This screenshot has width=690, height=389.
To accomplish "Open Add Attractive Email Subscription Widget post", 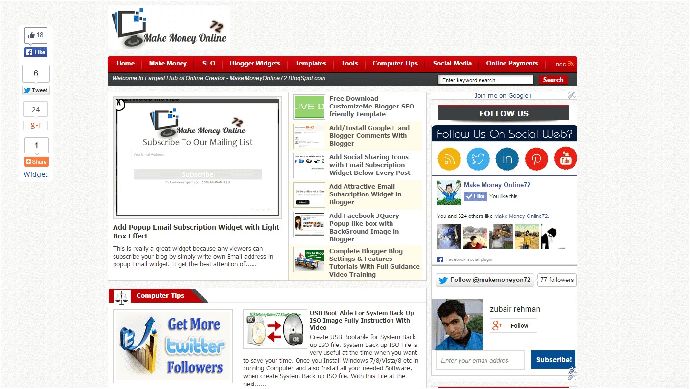I will (x=365, y=194).
